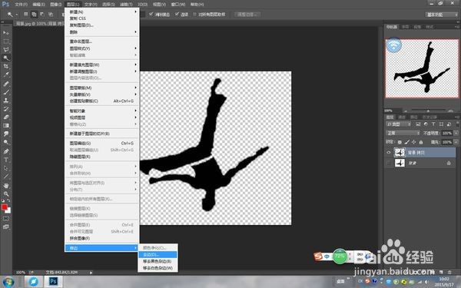Toggle Contiguous checkbox in options bar
This screenshot has height=288, width=461.
point(177,14)
